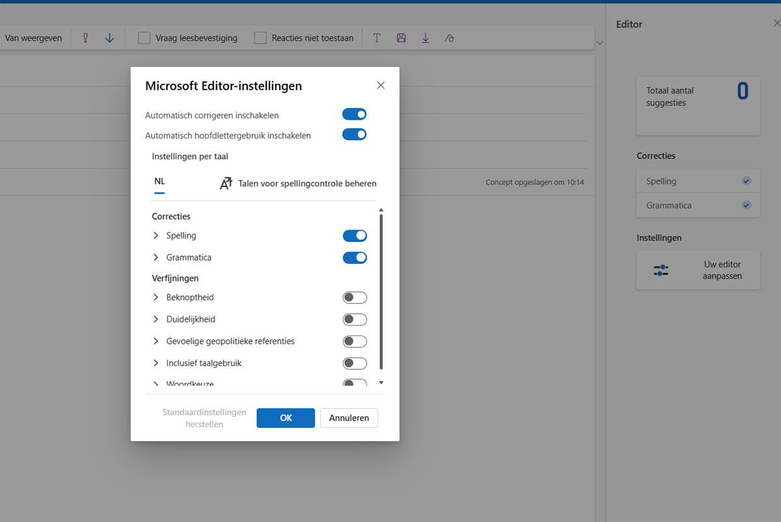
Task: Click the Concept opgeslagen om 10:14 text
Action: pos(534,182)
